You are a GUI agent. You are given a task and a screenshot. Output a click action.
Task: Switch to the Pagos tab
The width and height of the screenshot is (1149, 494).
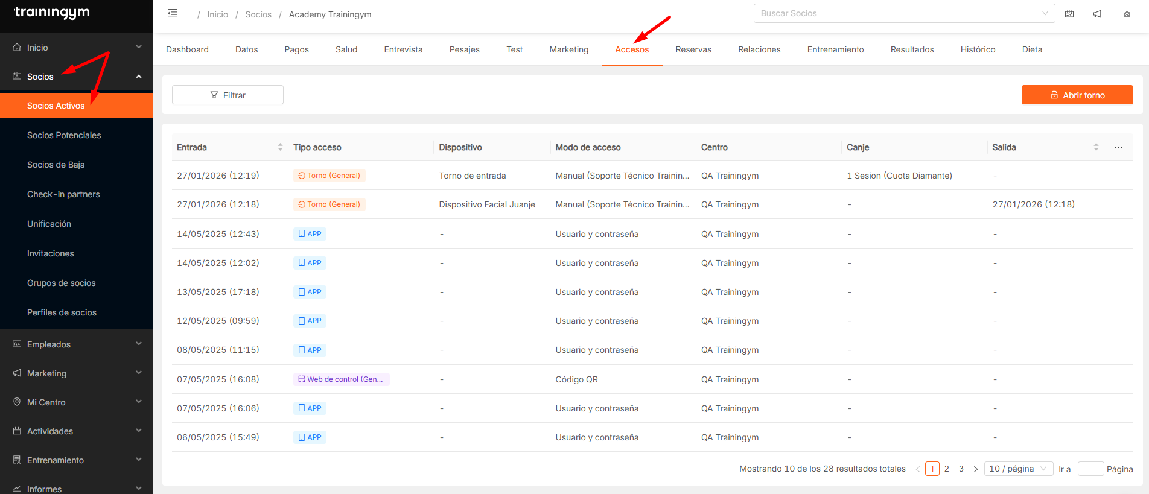pyautogui.click(x=296, y=49)
